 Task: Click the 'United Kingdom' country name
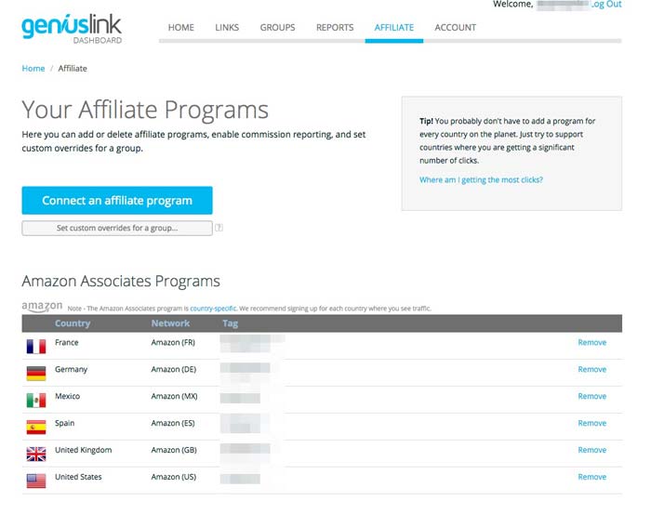tap(83, 450)
